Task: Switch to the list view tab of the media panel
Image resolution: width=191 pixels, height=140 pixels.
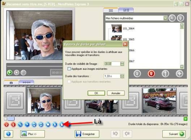Action: click(x=126, y=10)
